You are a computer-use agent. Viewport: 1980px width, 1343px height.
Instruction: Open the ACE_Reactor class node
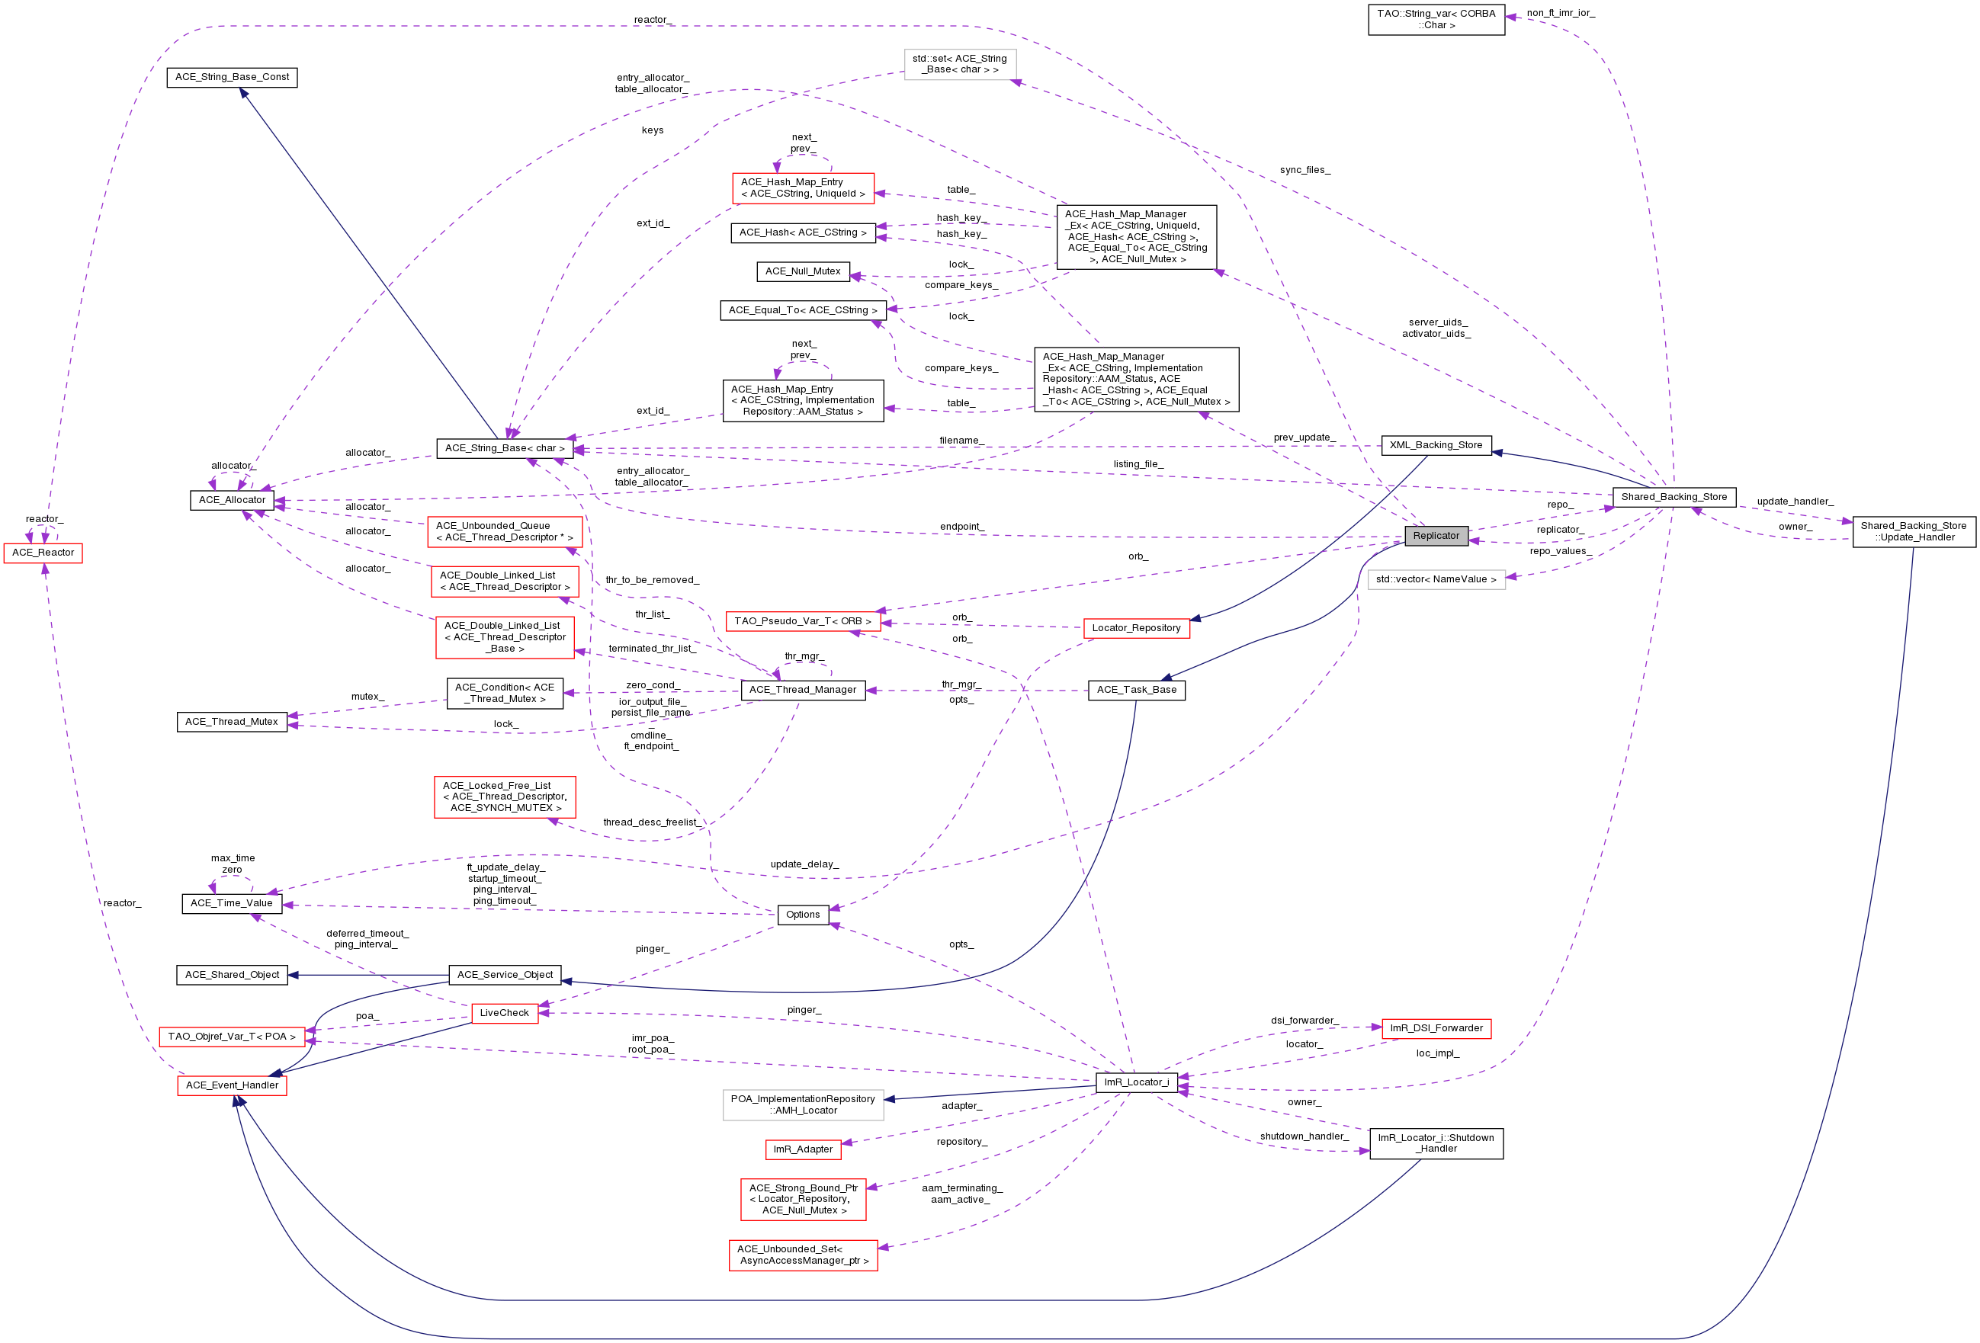[43, 553]
